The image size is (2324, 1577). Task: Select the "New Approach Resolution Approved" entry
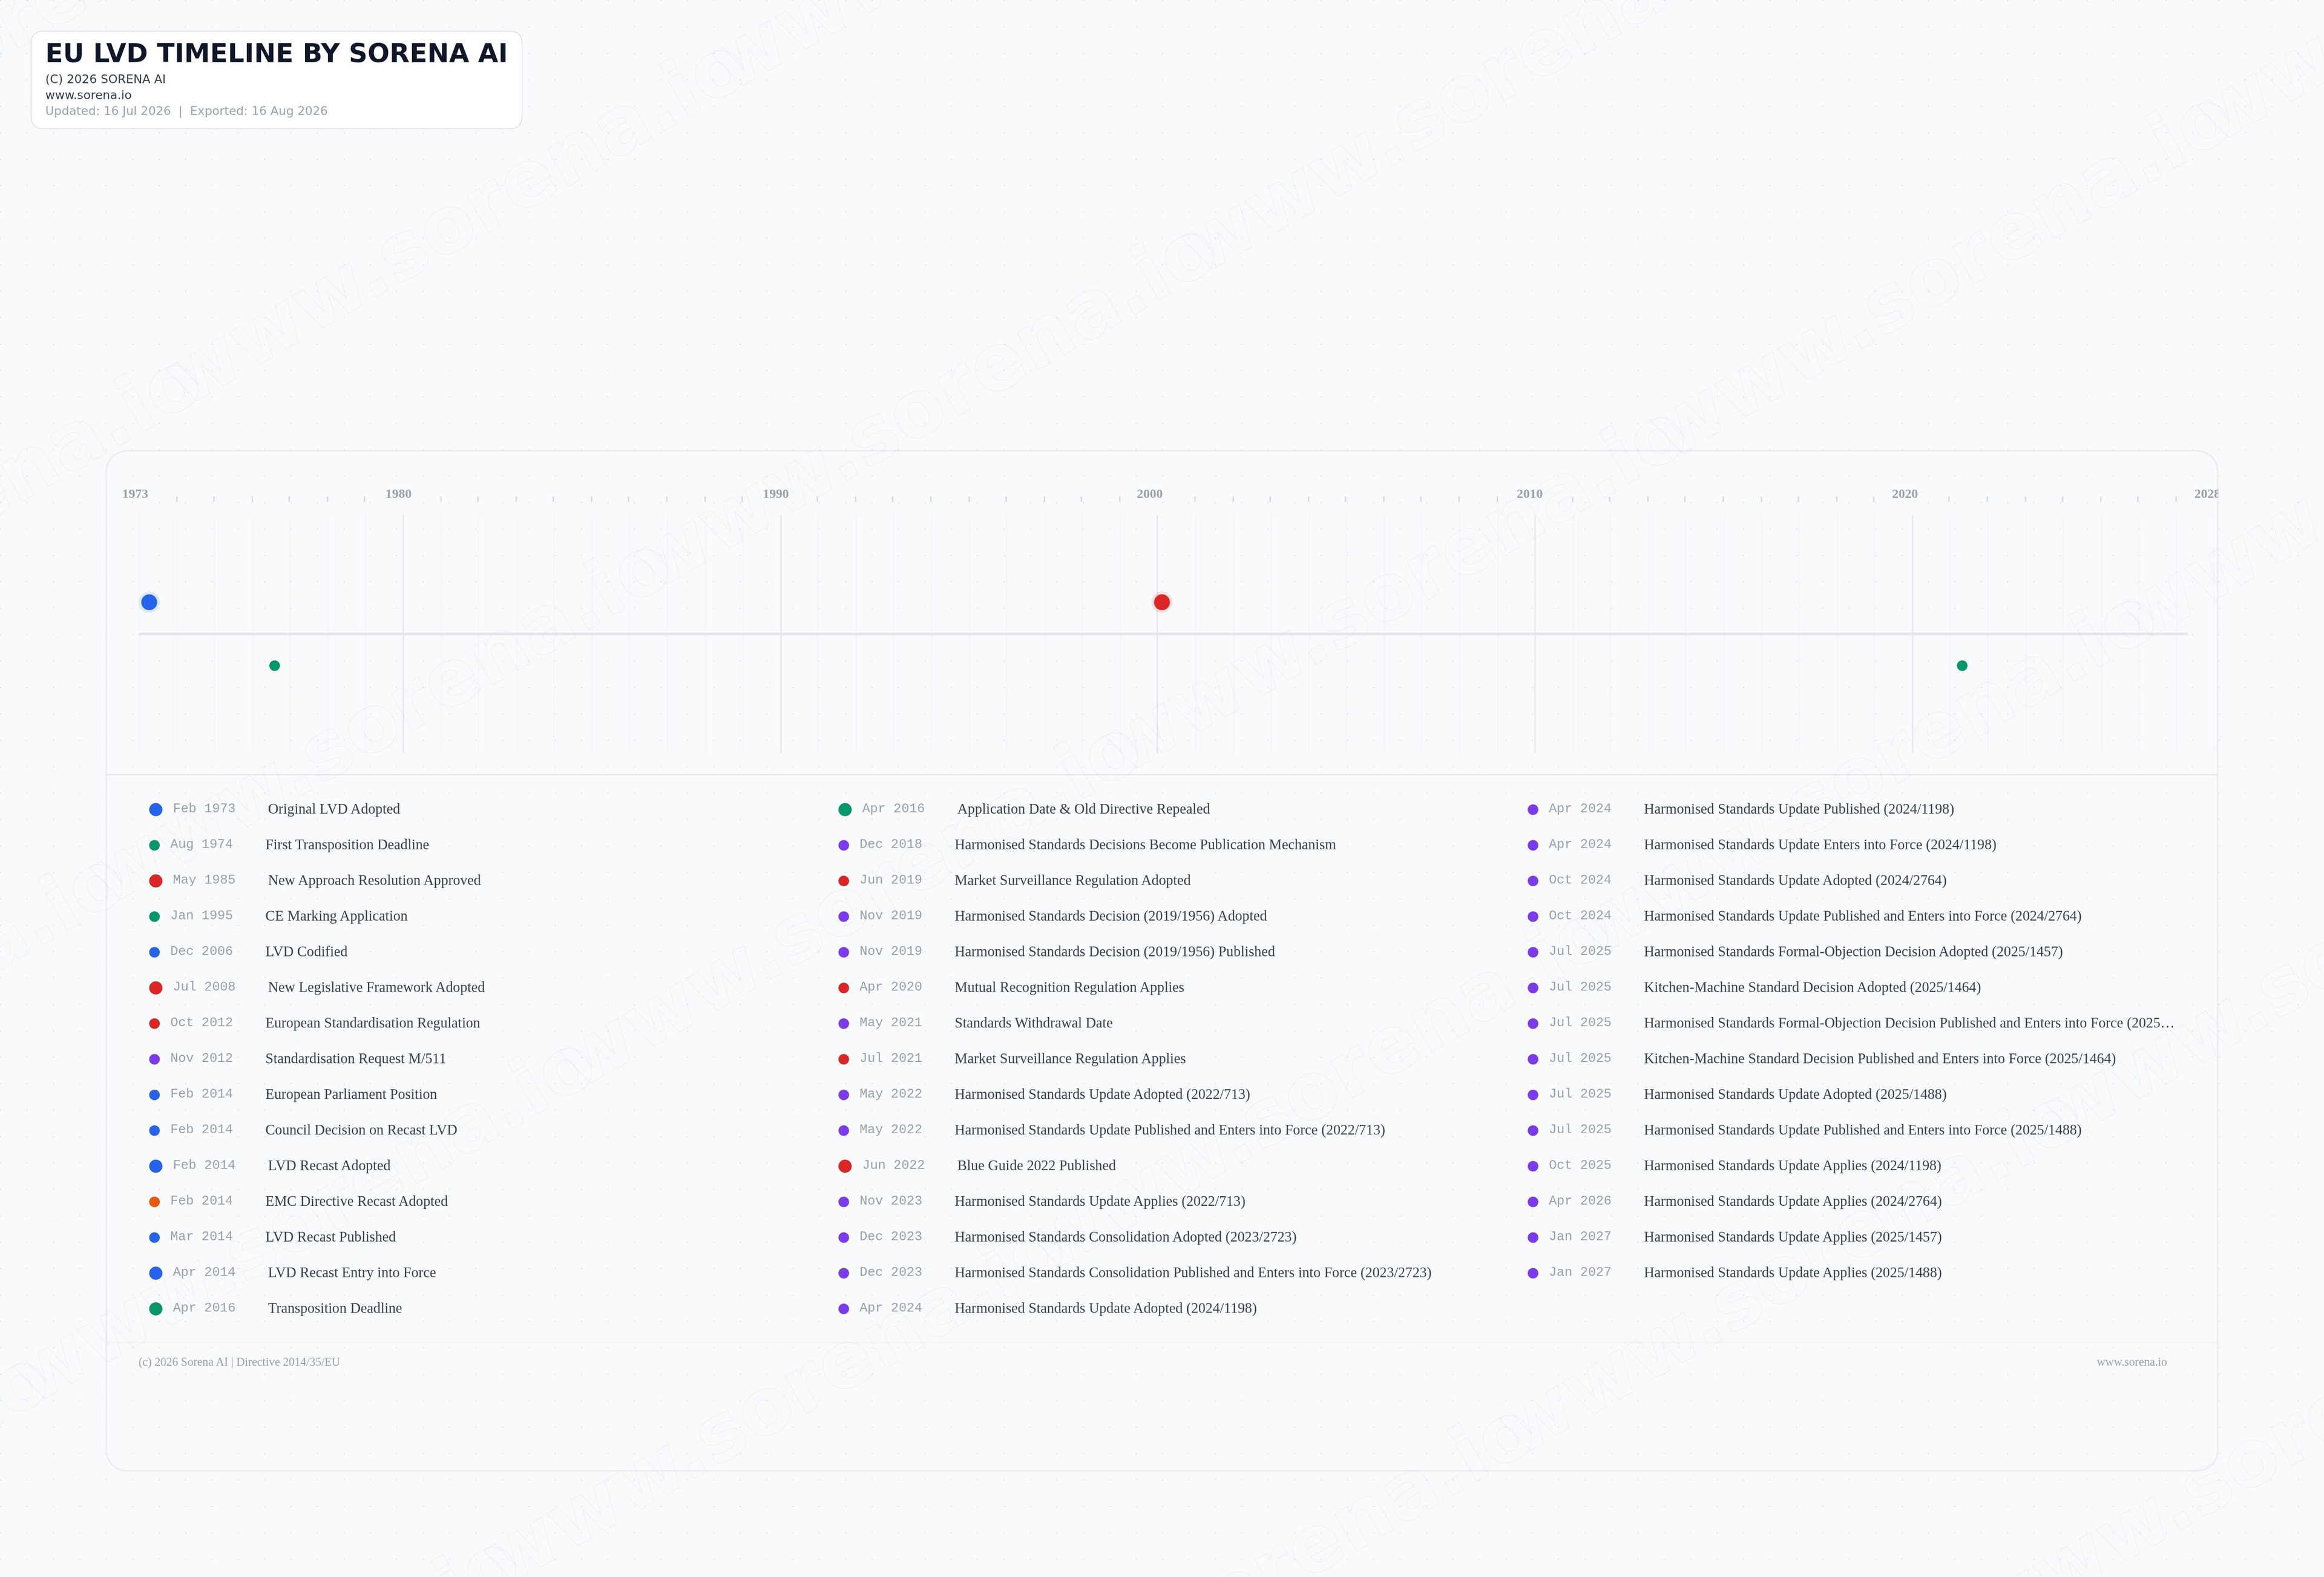pos(374,881)
